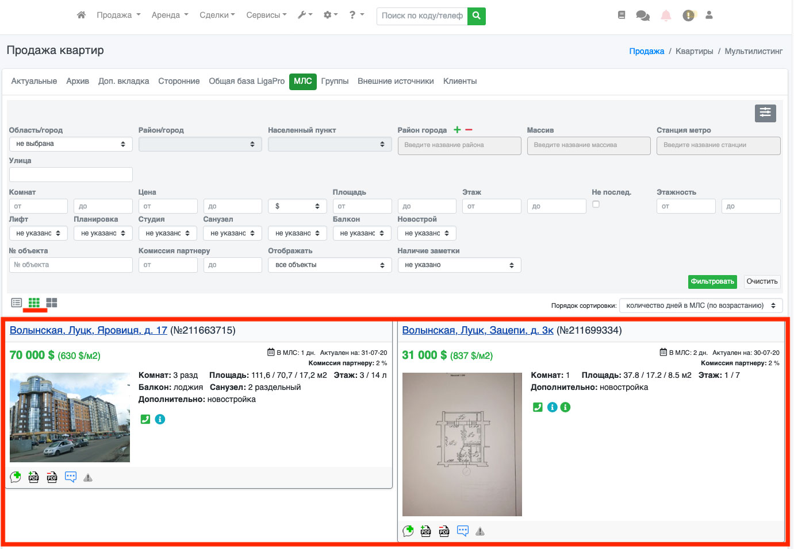The width and height of the screenshot is (794, 549).
Task: Click the Фильтровать button
Action: click(712, 281)
